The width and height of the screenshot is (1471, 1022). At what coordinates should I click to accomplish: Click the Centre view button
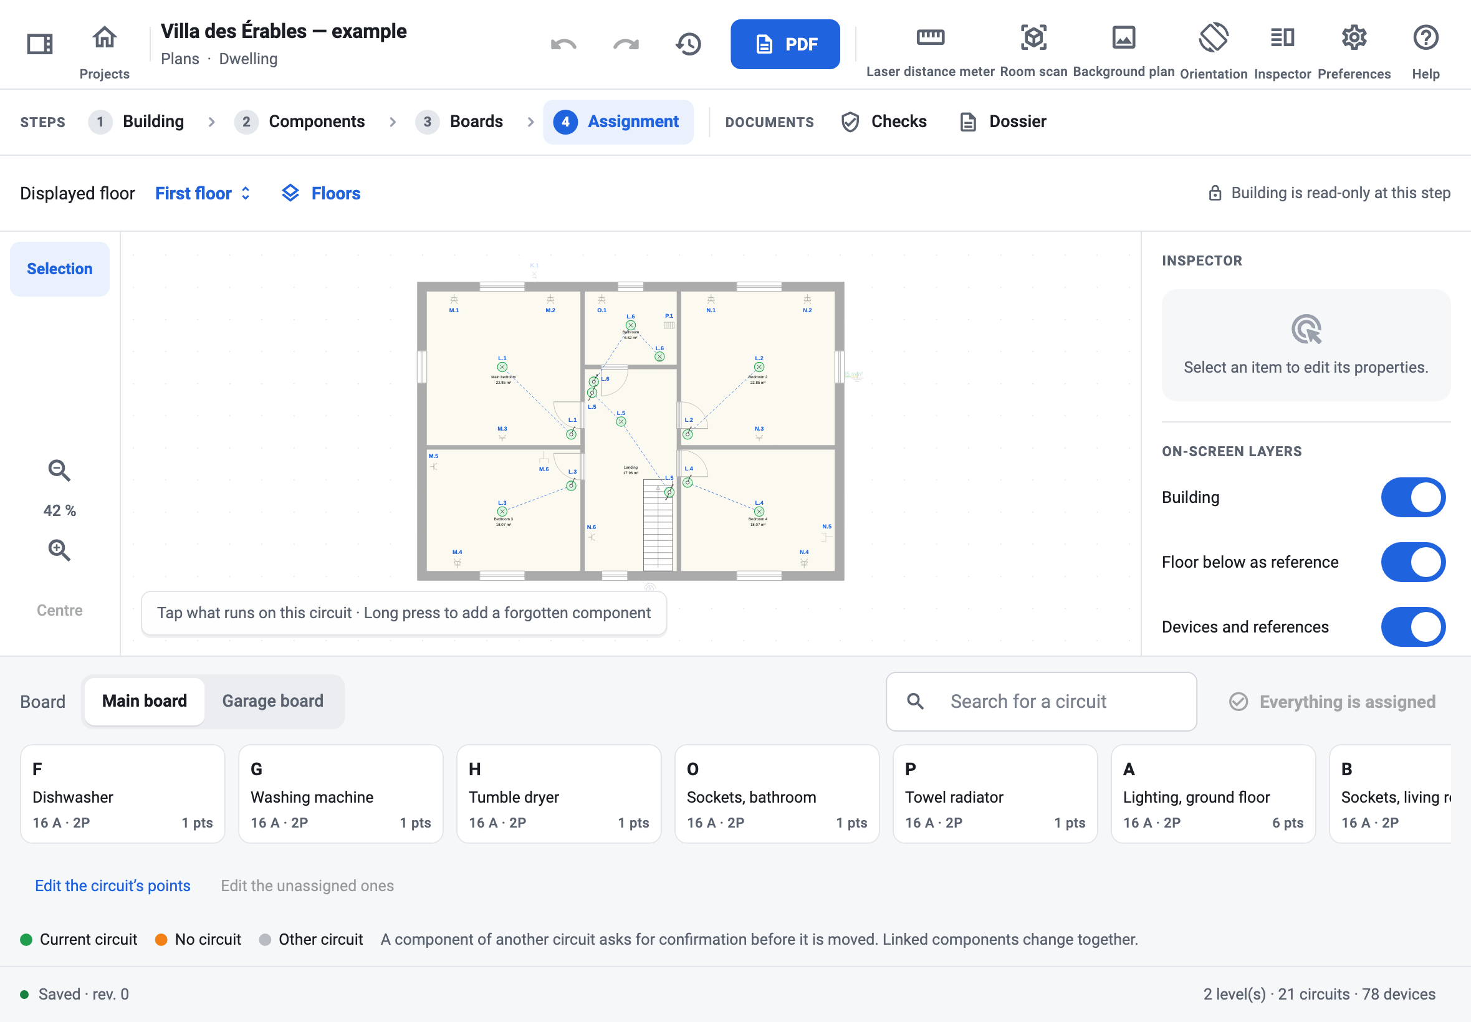(x=60, y=610)
